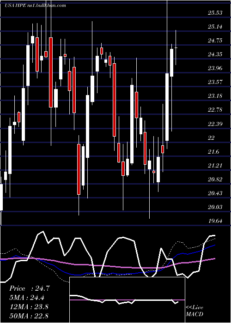Click the 22.39 price axis label
This screenshot has height=323, width=231.
pos(215,124)
